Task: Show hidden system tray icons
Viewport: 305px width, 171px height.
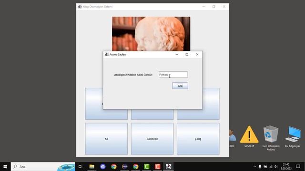Action: pyautogui.click(x=254, y=167)
